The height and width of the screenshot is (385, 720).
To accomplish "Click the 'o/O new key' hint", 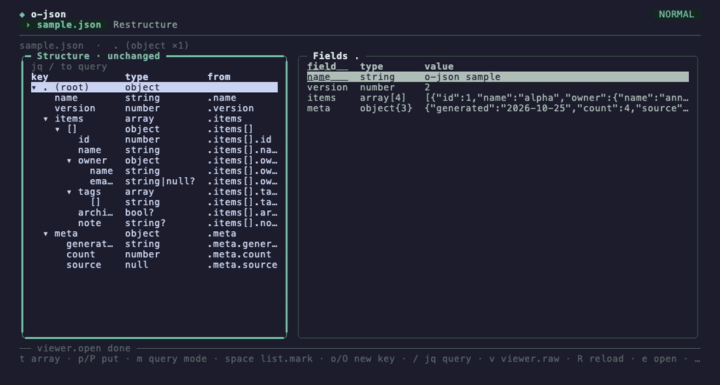I will 363,359.
